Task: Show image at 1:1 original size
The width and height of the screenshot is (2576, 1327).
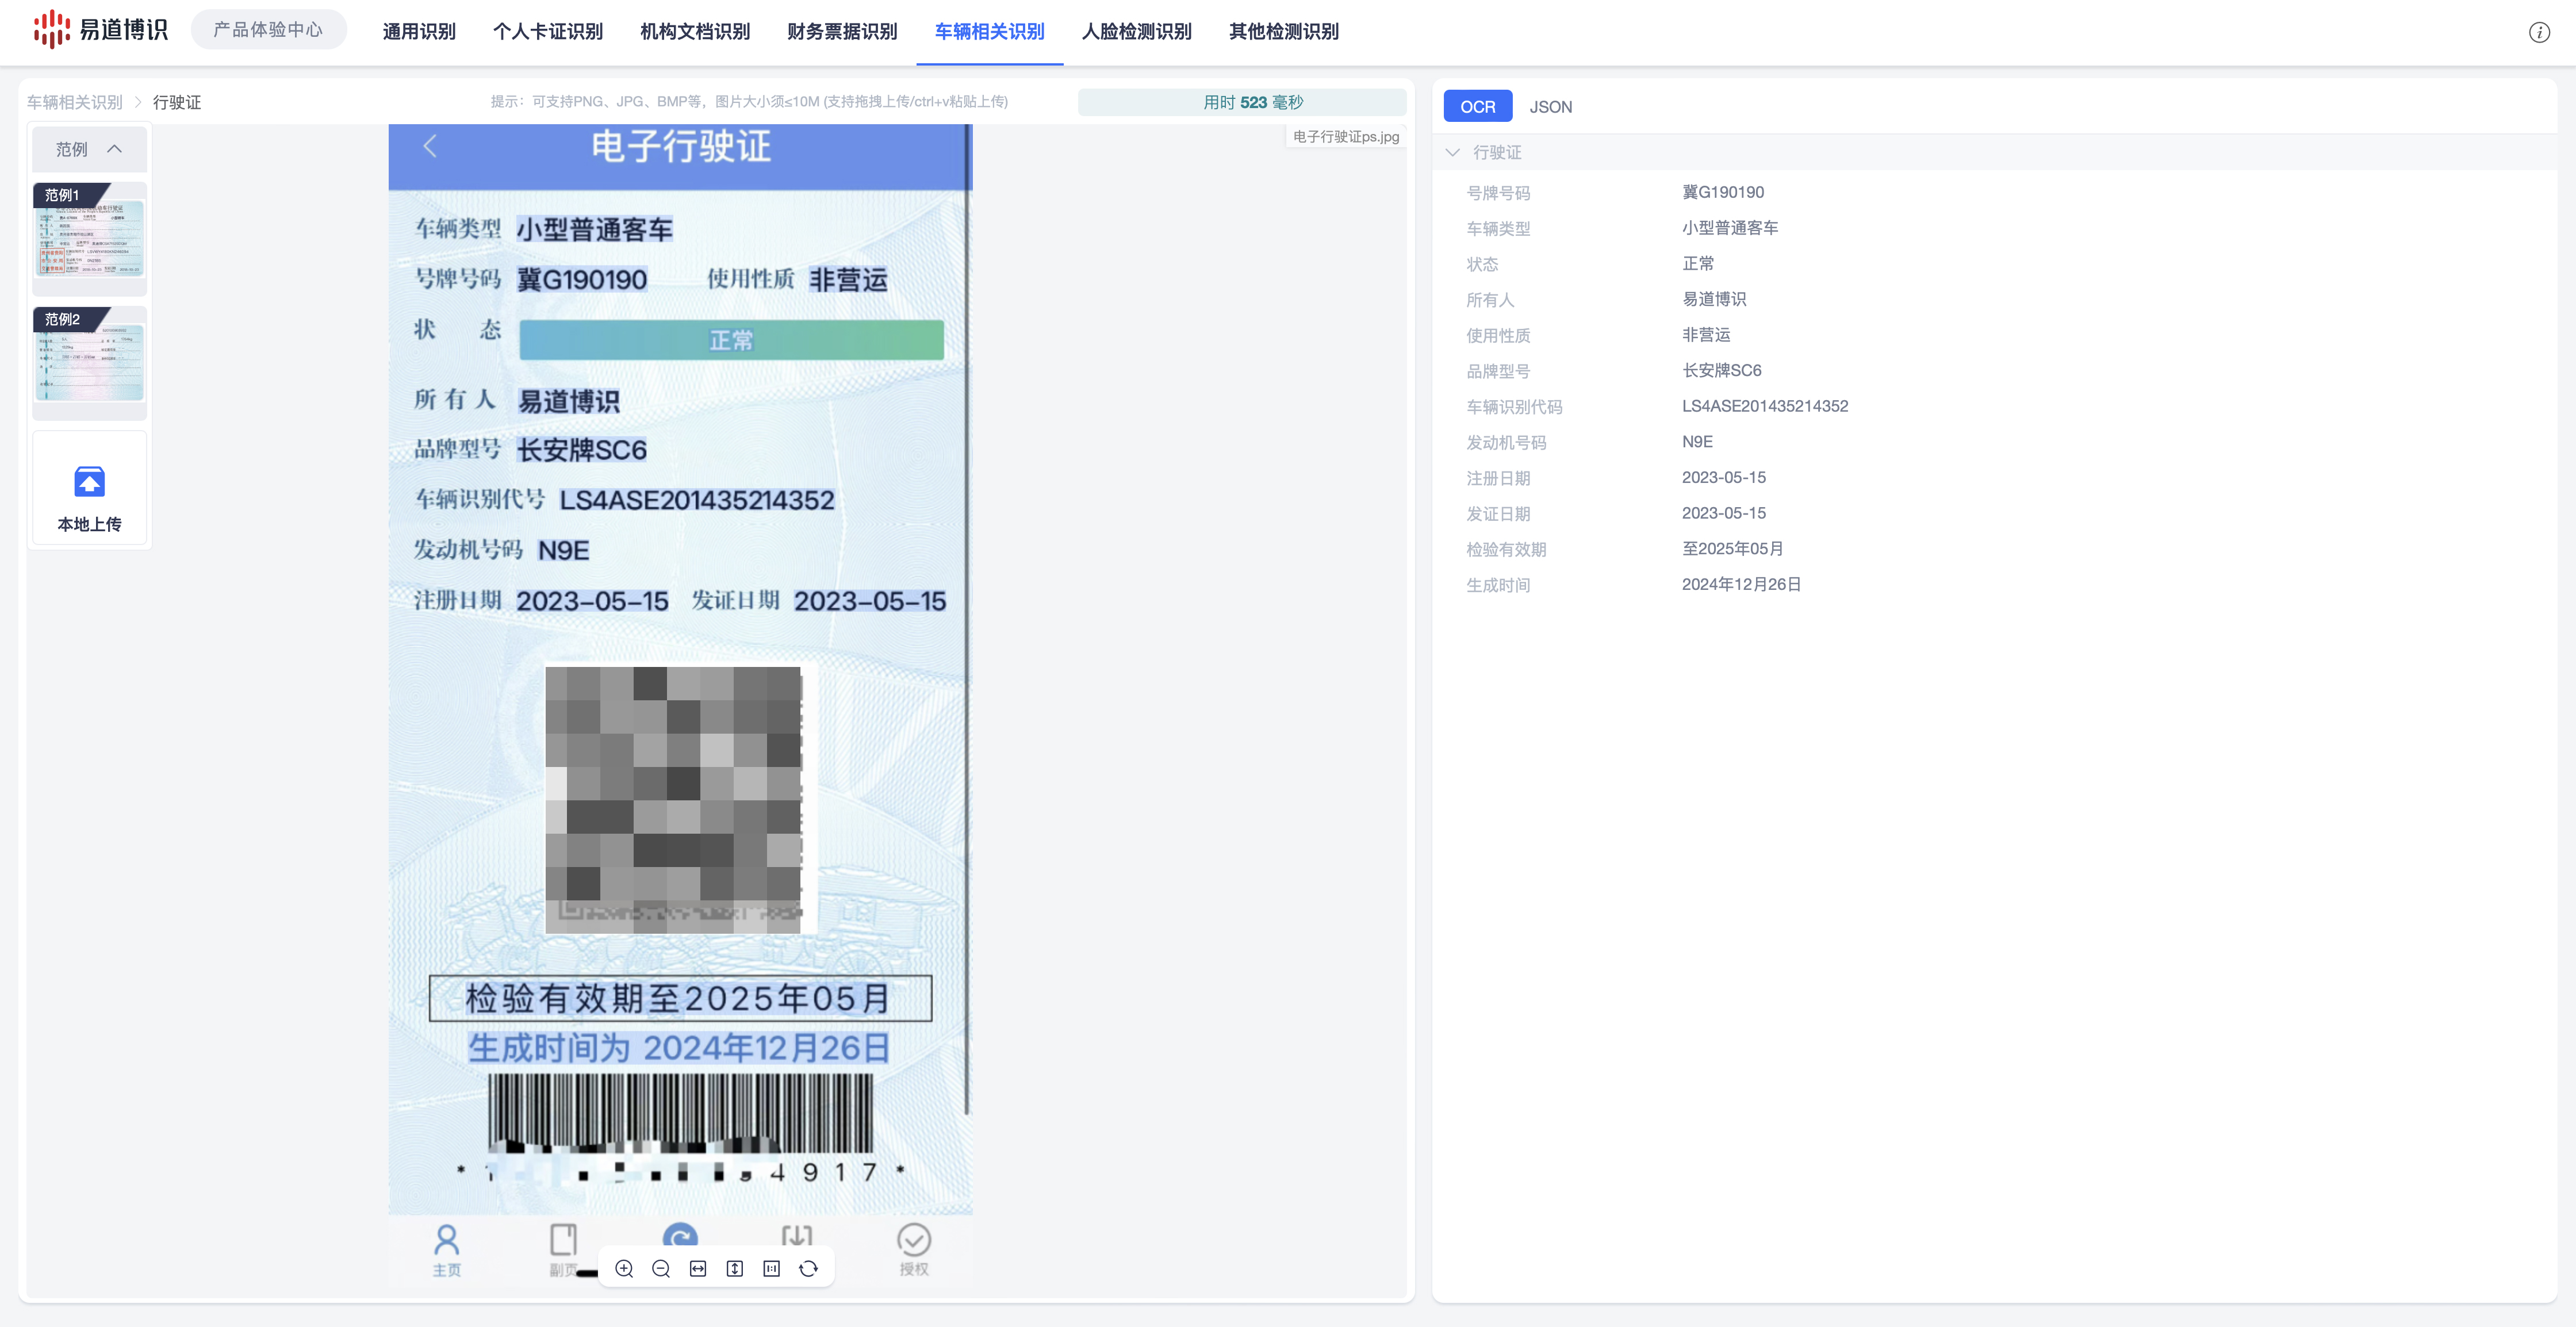Action: click(x=771, y=1268)
